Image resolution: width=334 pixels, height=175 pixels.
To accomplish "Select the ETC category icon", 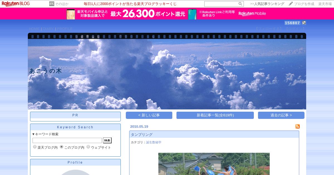I will [x=51, y=4].
